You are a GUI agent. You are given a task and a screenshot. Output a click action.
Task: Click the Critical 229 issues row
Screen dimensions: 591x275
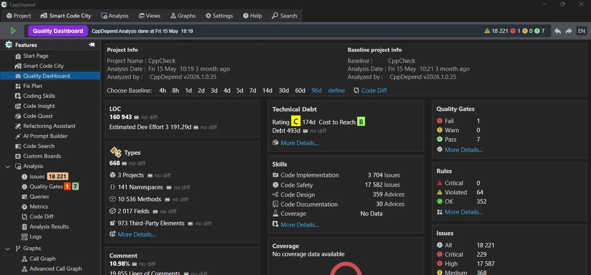(461, 255)
